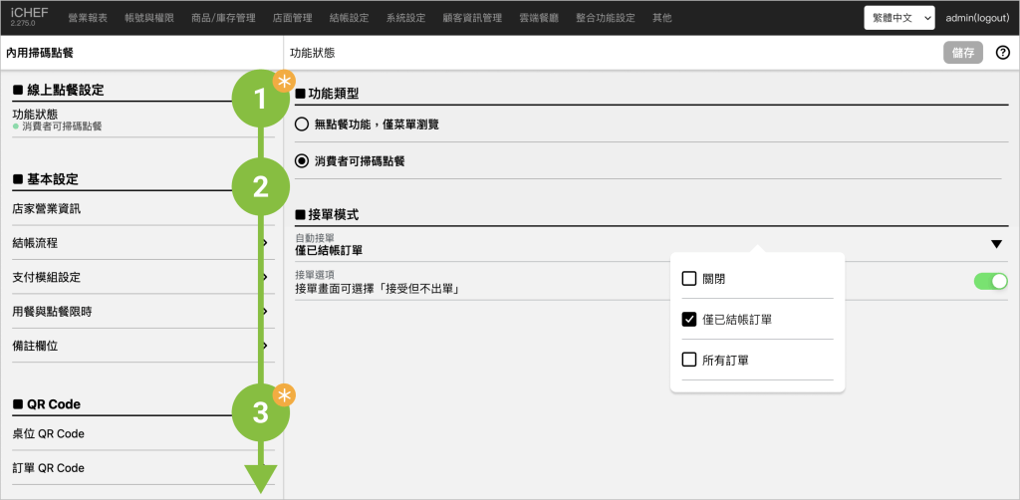
Task: Click the iCHEF logo
Action: 29,15
